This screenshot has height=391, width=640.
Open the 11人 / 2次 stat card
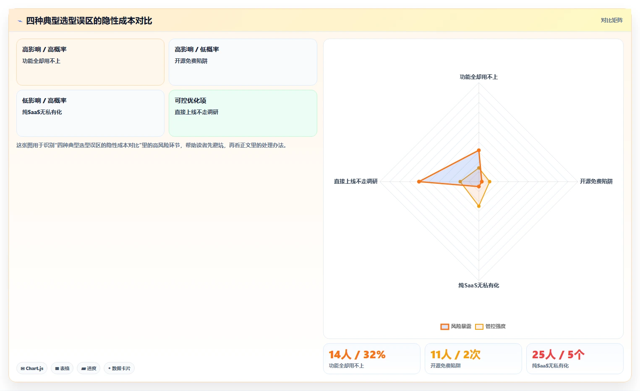click(x=473, y=359)
